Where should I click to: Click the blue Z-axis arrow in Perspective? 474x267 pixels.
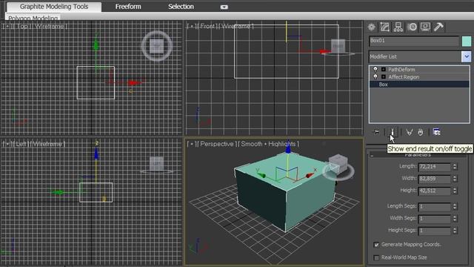(x=288, y=148)
